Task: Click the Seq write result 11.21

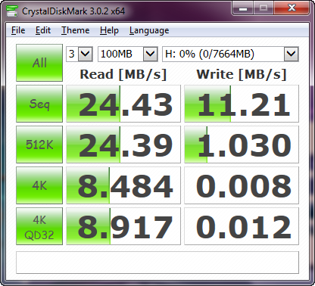Action: (242, 104)
